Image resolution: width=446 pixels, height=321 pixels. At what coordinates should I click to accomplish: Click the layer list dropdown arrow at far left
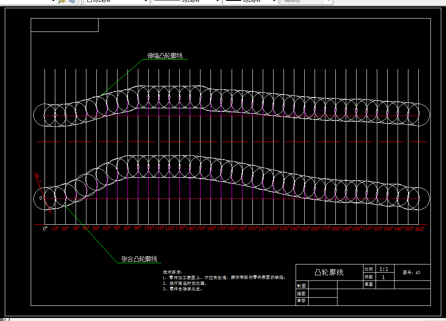pyautogui.click(x=53, y=1)
